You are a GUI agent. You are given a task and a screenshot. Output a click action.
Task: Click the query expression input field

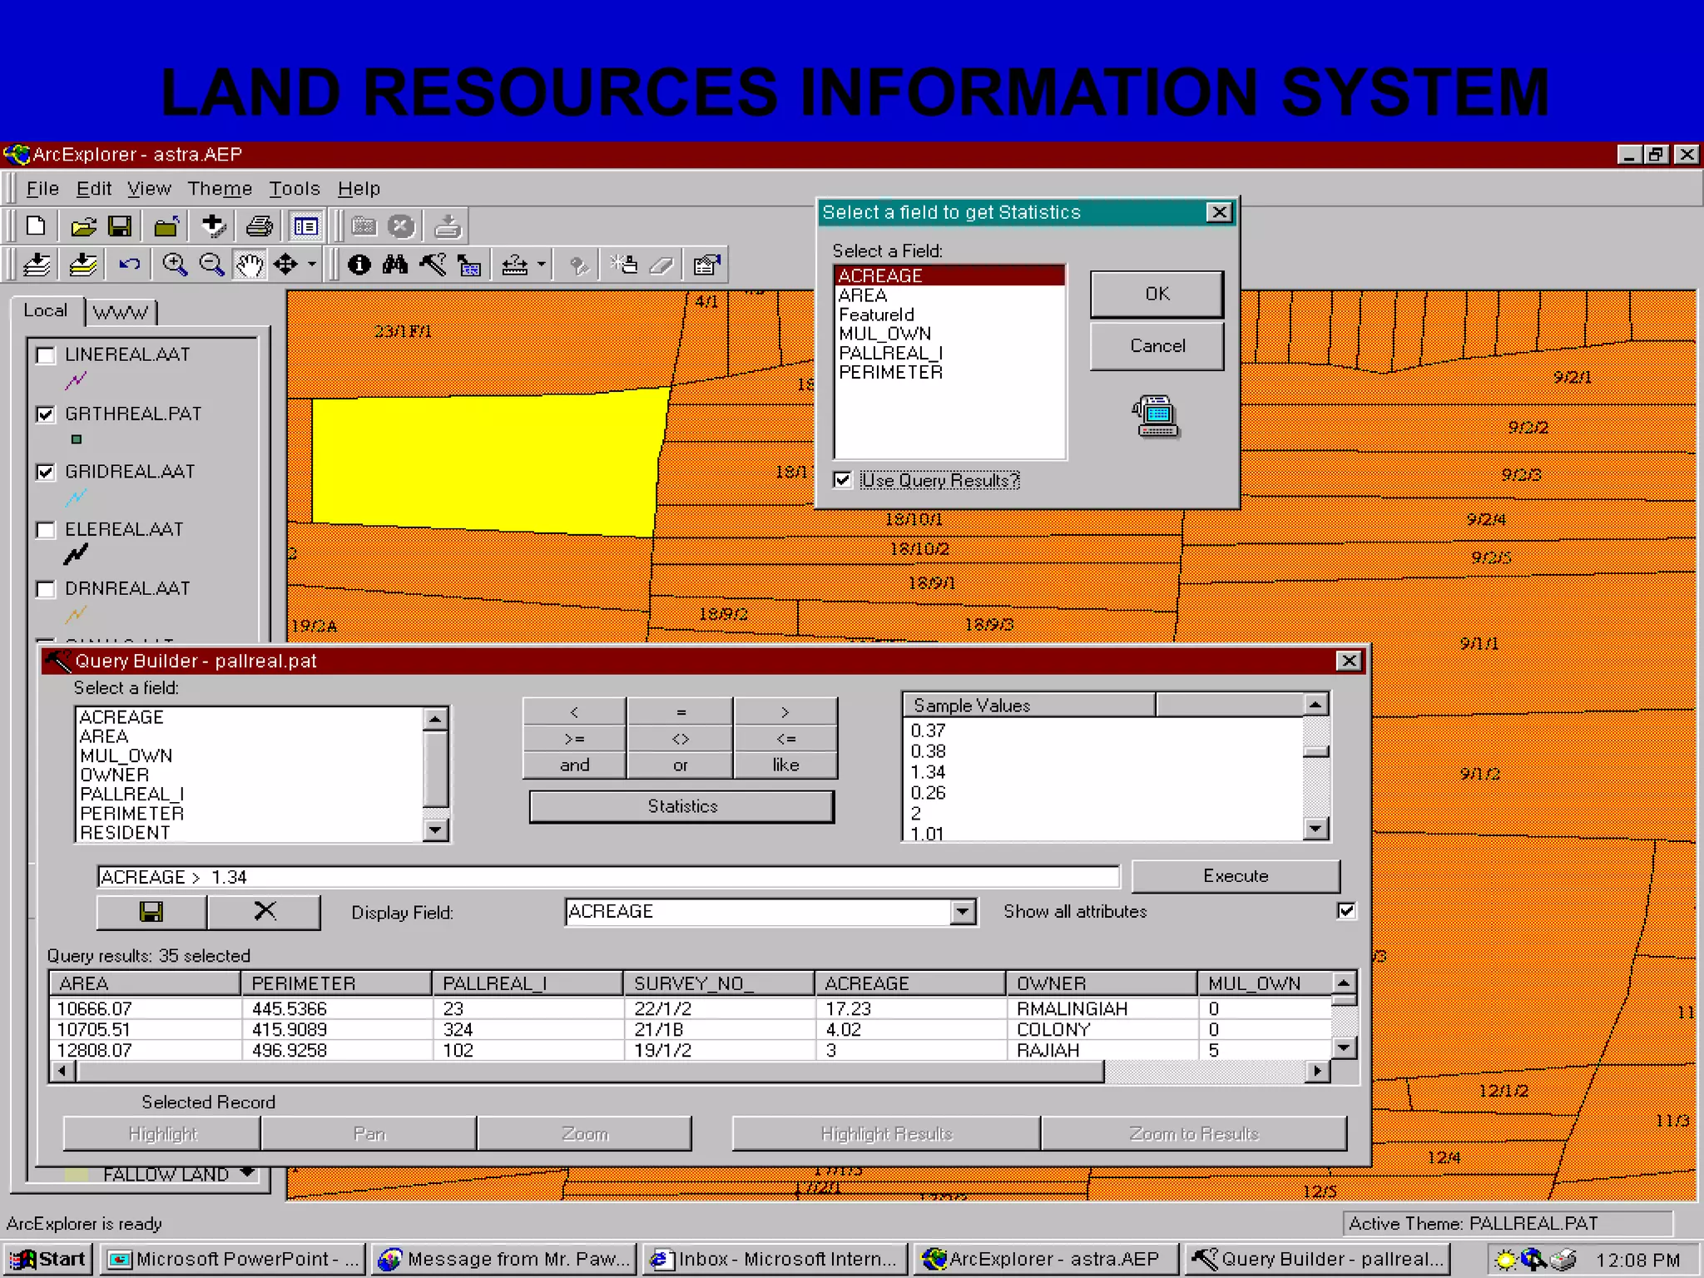click(x=608, y=877)
